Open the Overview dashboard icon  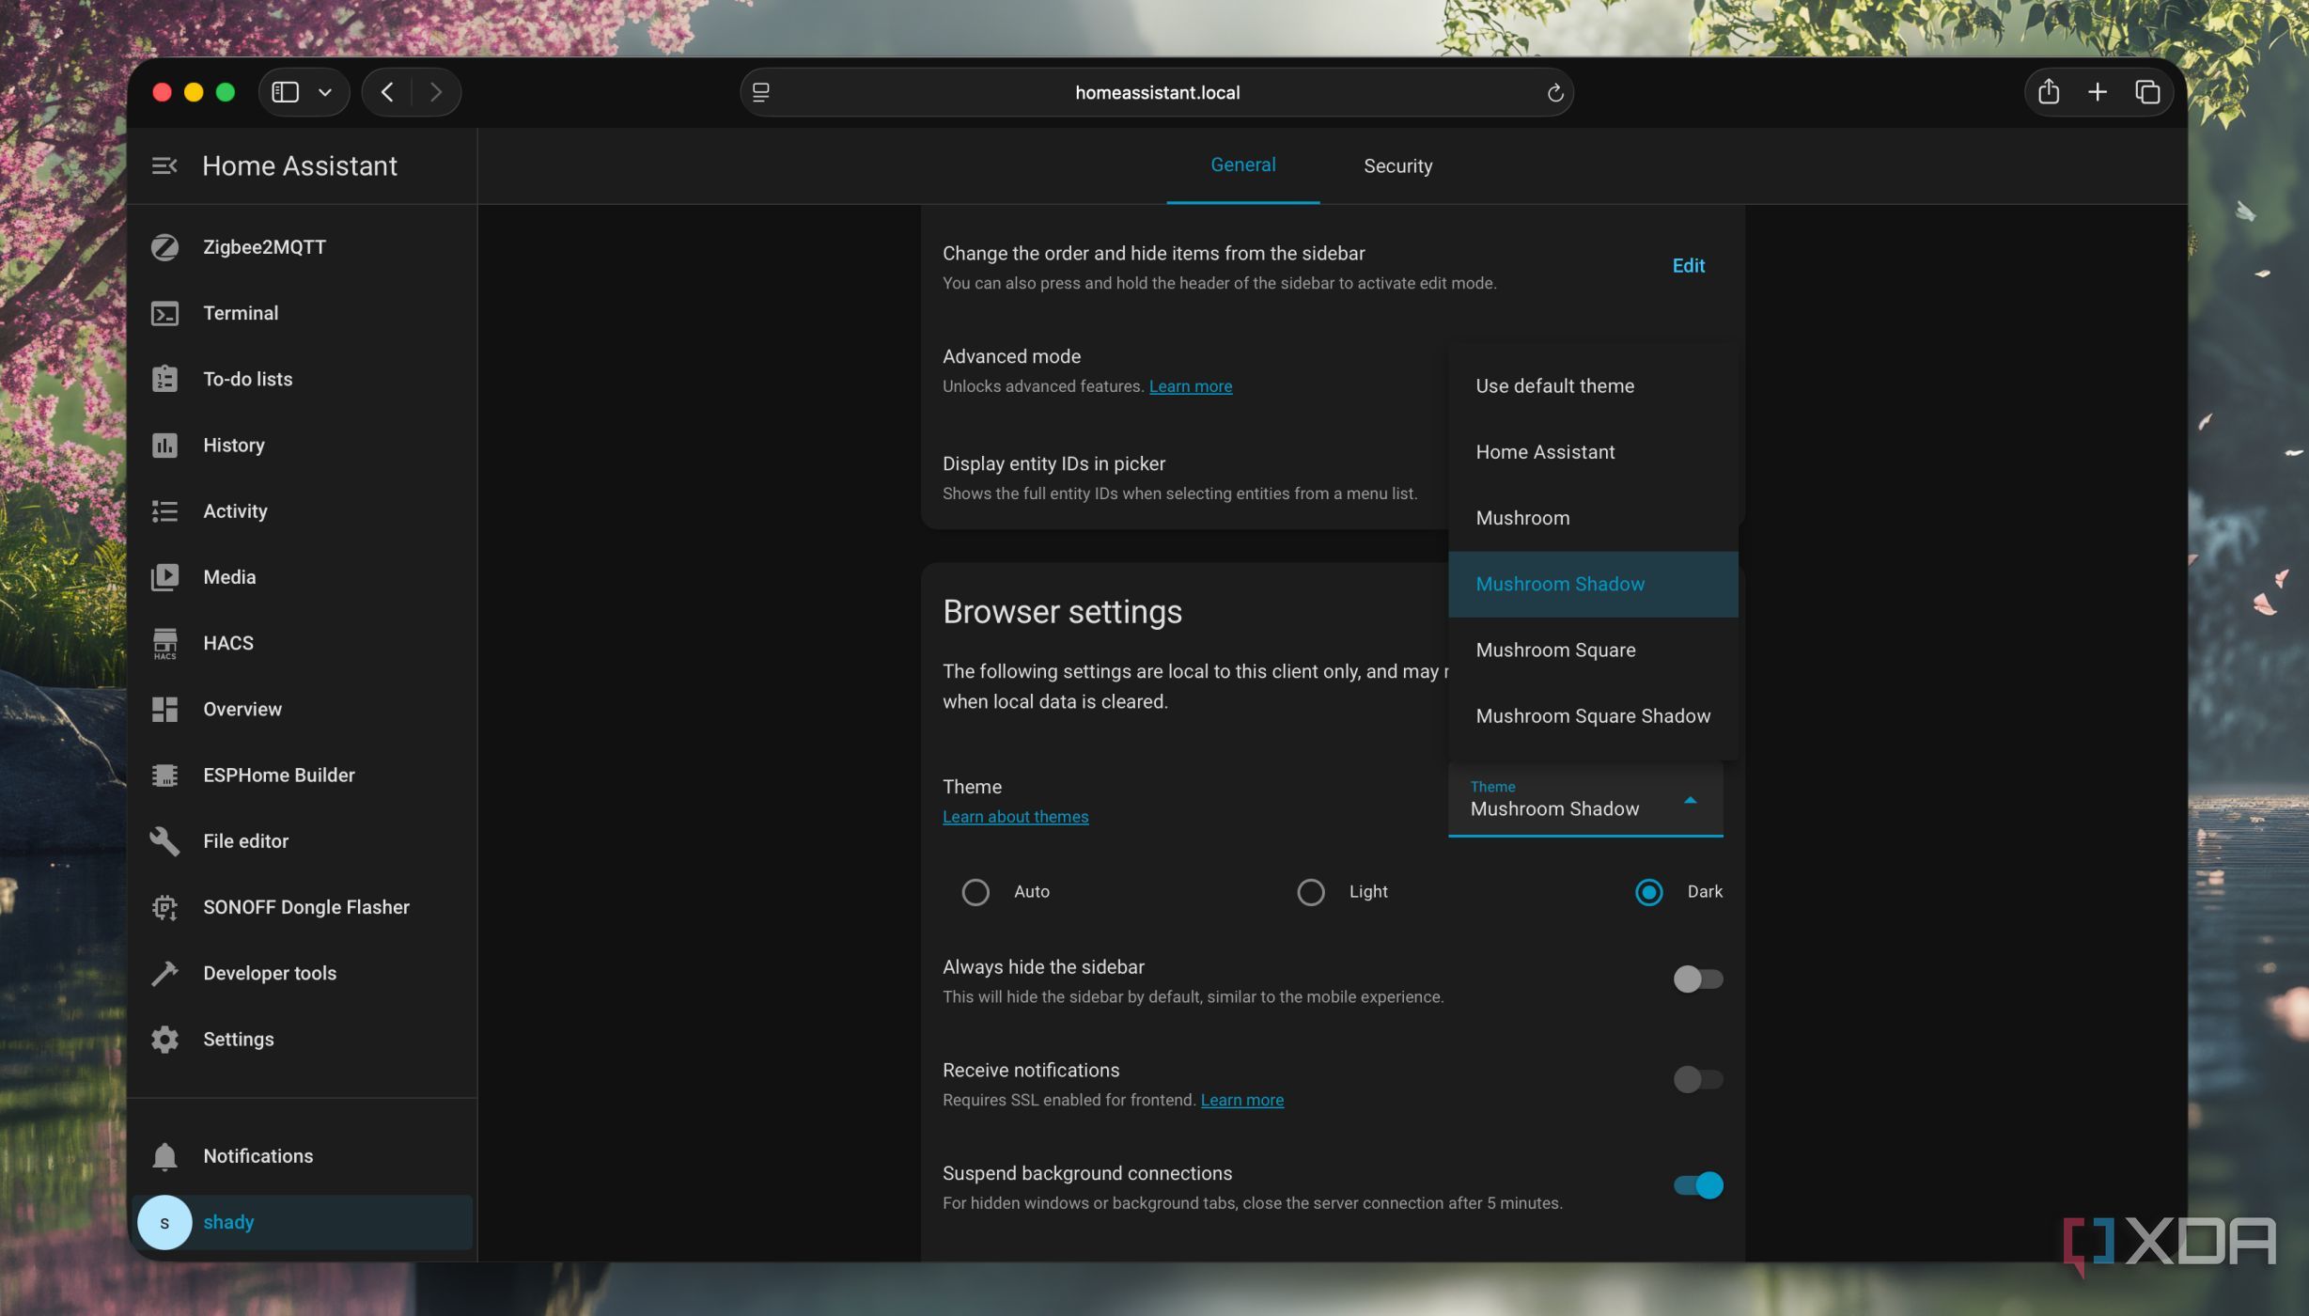tap(164, 710)
